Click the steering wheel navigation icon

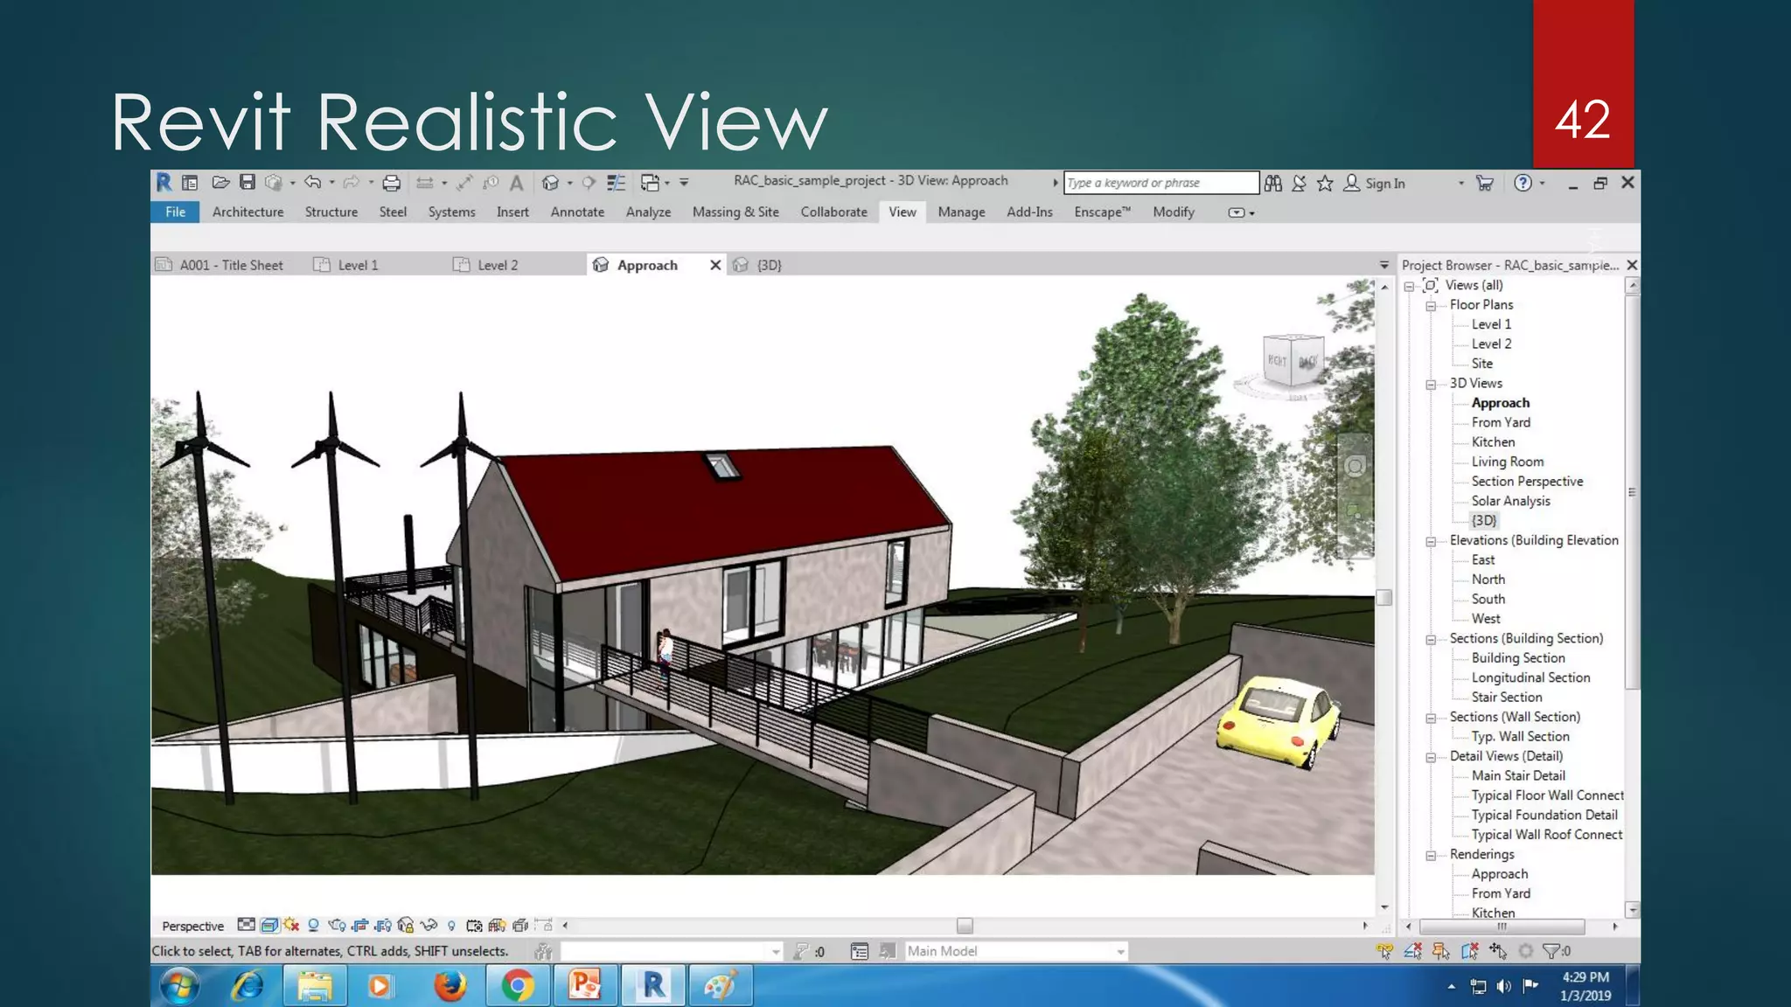tap(1355, 466)
